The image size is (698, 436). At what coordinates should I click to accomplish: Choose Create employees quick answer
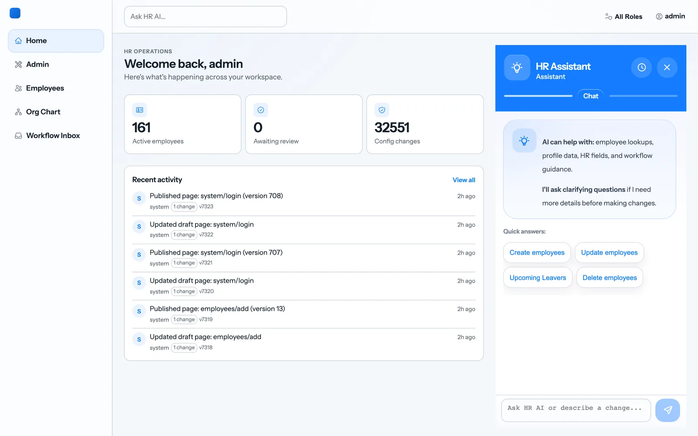coord(537,253)
